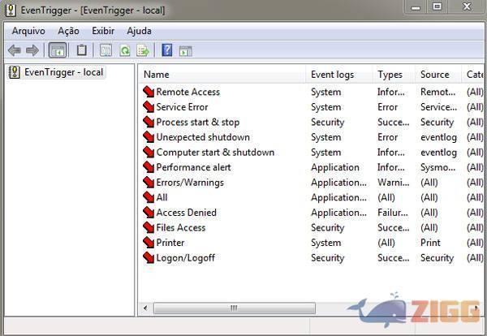
Task: Select the 'Computer start & shutdown' trigger name
Action: pos(215,152)
